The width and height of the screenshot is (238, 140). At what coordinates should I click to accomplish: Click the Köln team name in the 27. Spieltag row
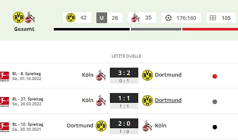click(88, 100)
